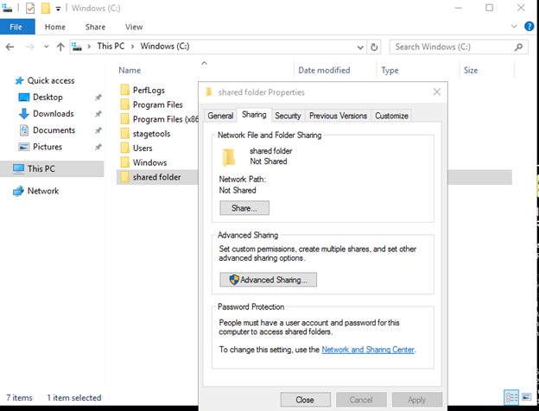Go back with the left arrow
Screen dimensions: 539x411
(x=10, y=47)
